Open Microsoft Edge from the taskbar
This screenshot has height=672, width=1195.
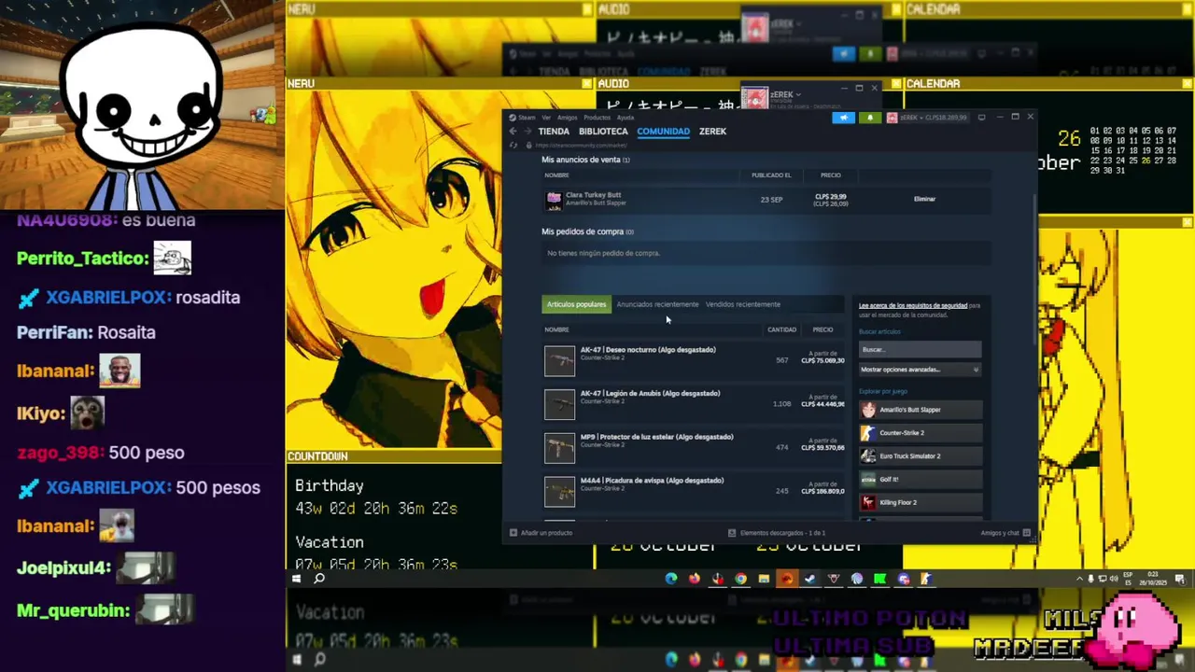click(670, 579)
